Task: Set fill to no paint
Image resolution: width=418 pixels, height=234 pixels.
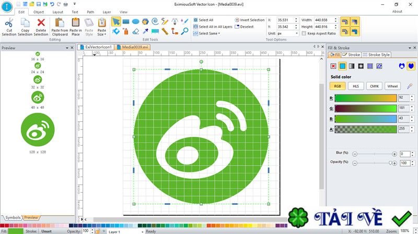Action: (333, 66)
